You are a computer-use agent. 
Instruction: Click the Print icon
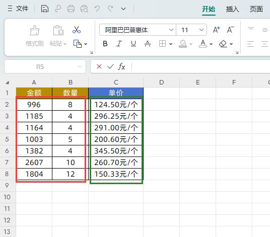(x=71, y=9)
